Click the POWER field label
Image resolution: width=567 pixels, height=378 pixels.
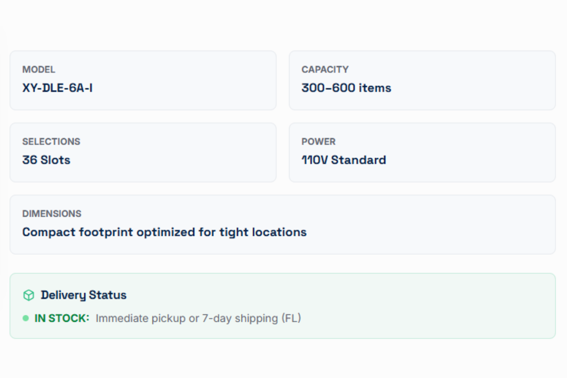[x=318, y=141]
